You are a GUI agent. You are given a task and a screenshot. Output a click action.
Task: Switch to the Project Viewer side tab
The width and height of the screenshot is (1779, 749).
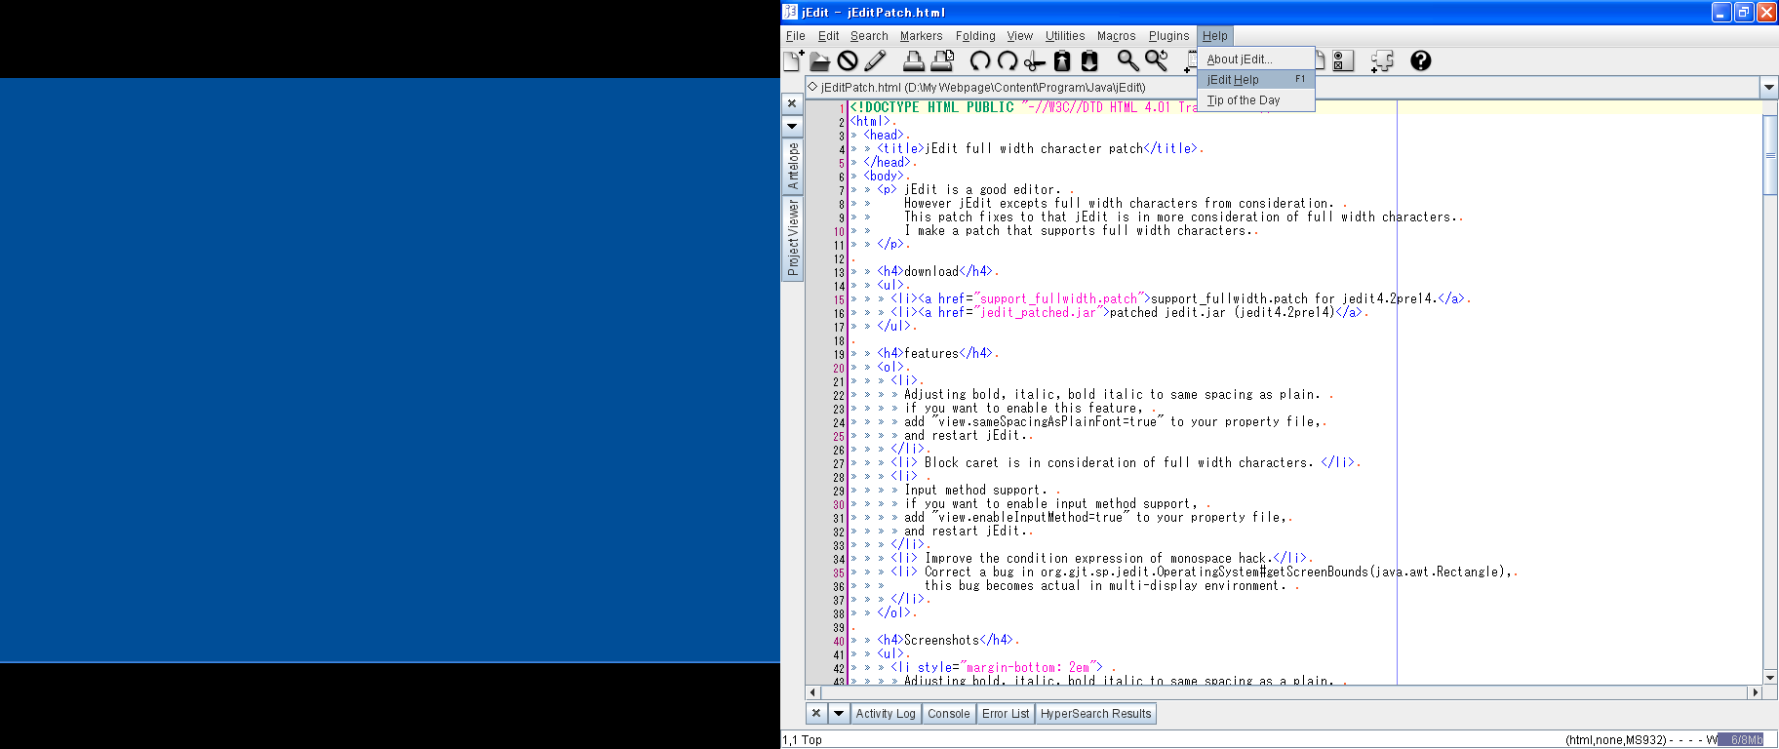(792, 238)
